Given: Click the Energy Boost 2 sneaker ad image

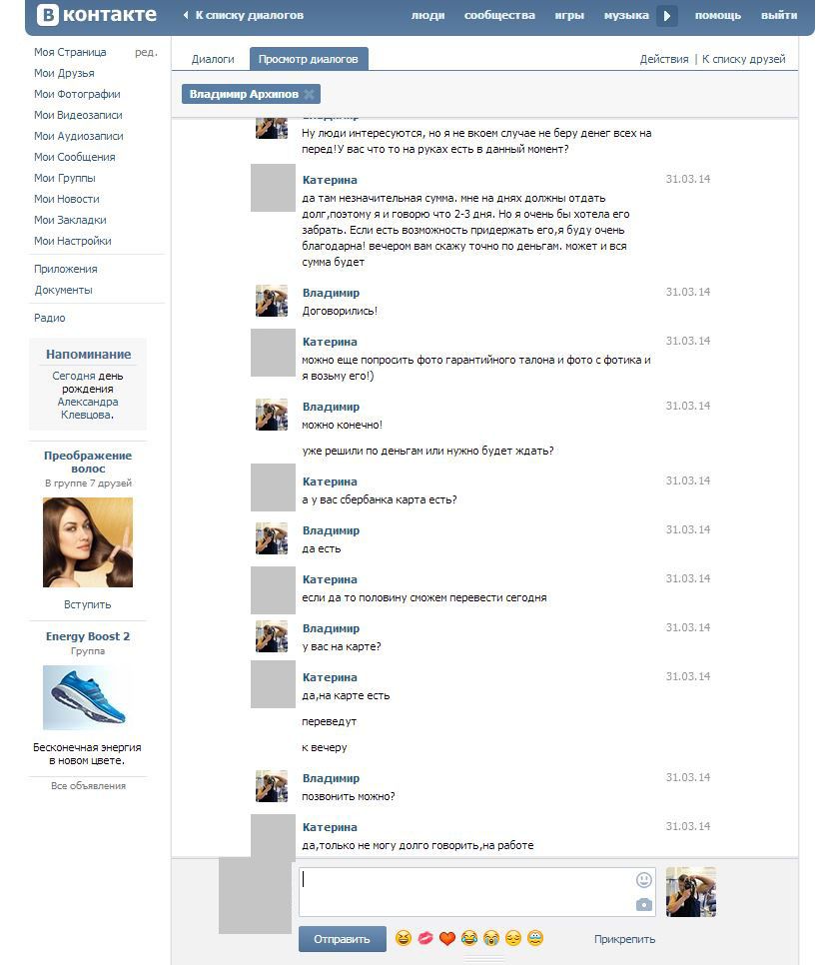Looking at the screenshot, I should pyautogui.click(x=85, y=697).
